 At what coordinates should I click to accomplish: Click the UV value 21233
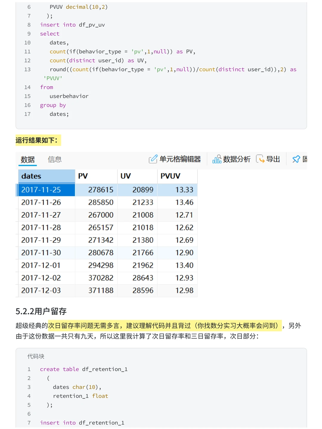point(137,202)
